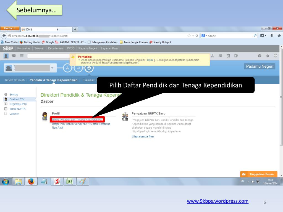Click the reload page icon

point(197,36)
